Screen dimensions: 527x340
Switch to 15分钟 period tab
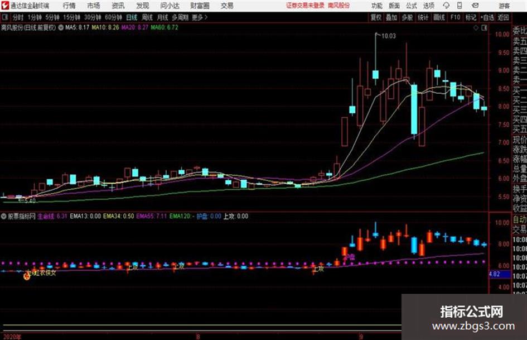click(x=72, y=17)
